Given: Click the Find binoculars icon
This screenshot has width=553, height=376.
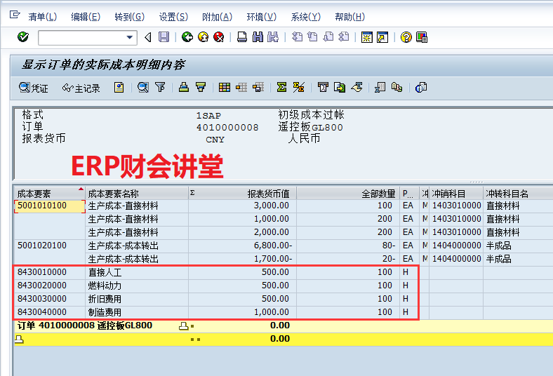Looking at the screenshot, I should click(x=258, y=37).
